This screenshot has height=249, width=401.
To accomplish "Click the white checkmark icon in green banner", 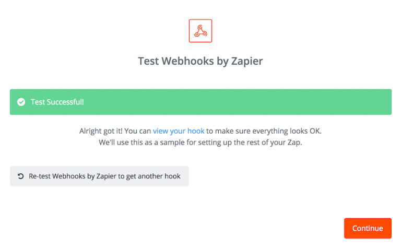I will coord(21,102).
